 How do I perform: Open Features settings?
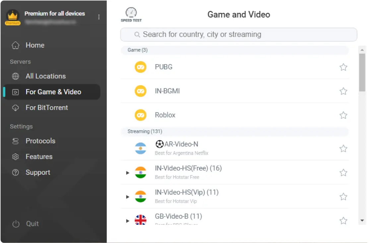[52, 157]
